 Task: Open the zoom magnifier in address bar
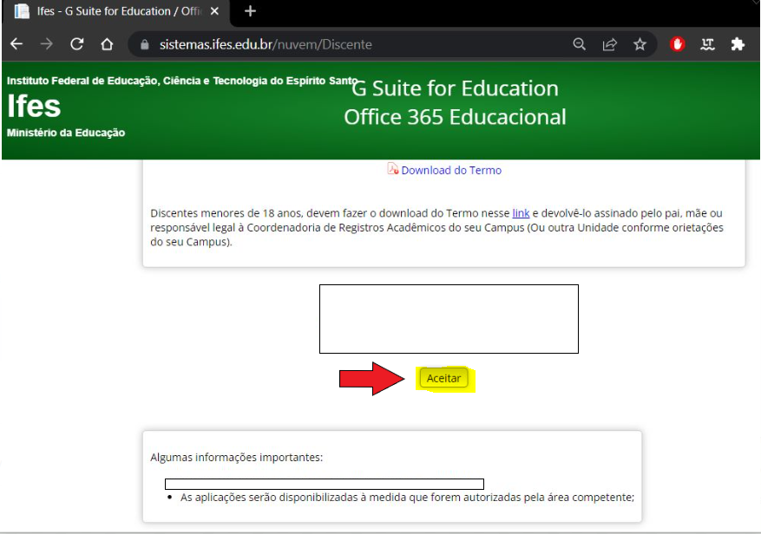(580, 44)
